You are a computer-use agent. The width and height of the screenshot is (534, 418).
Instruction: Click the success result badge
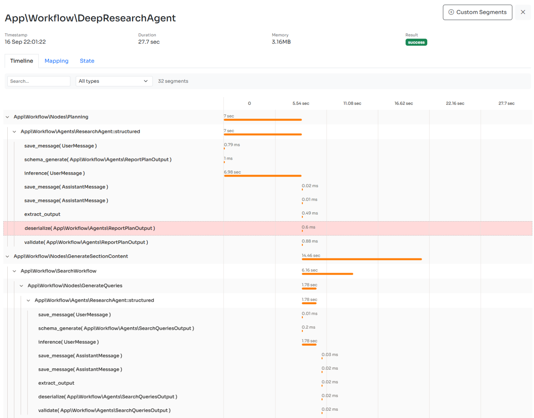[x=416, y=42]
